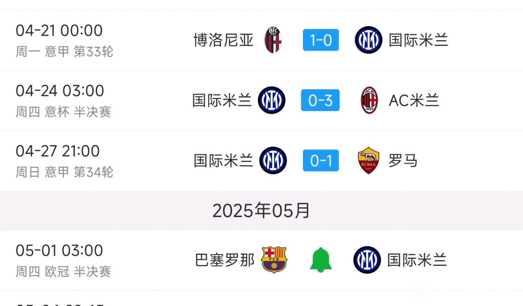Viewport: 523px width, 306px height.
Task: Open the 罗马 team name
Action: (x=403, y=161)
